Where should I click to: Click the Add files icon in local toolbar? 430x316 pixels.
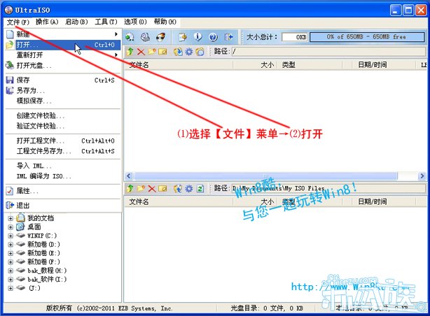[x=178, y=188]
